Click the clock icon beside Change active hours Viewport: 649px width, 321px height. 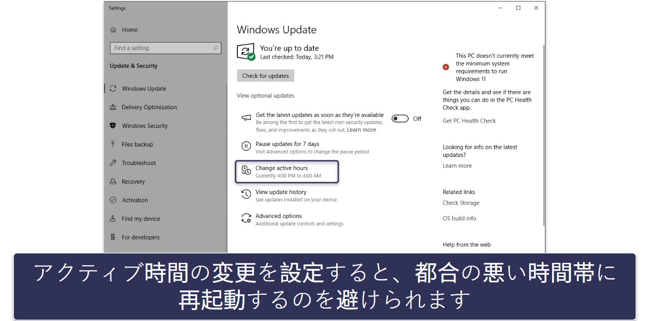pos(246,170)
